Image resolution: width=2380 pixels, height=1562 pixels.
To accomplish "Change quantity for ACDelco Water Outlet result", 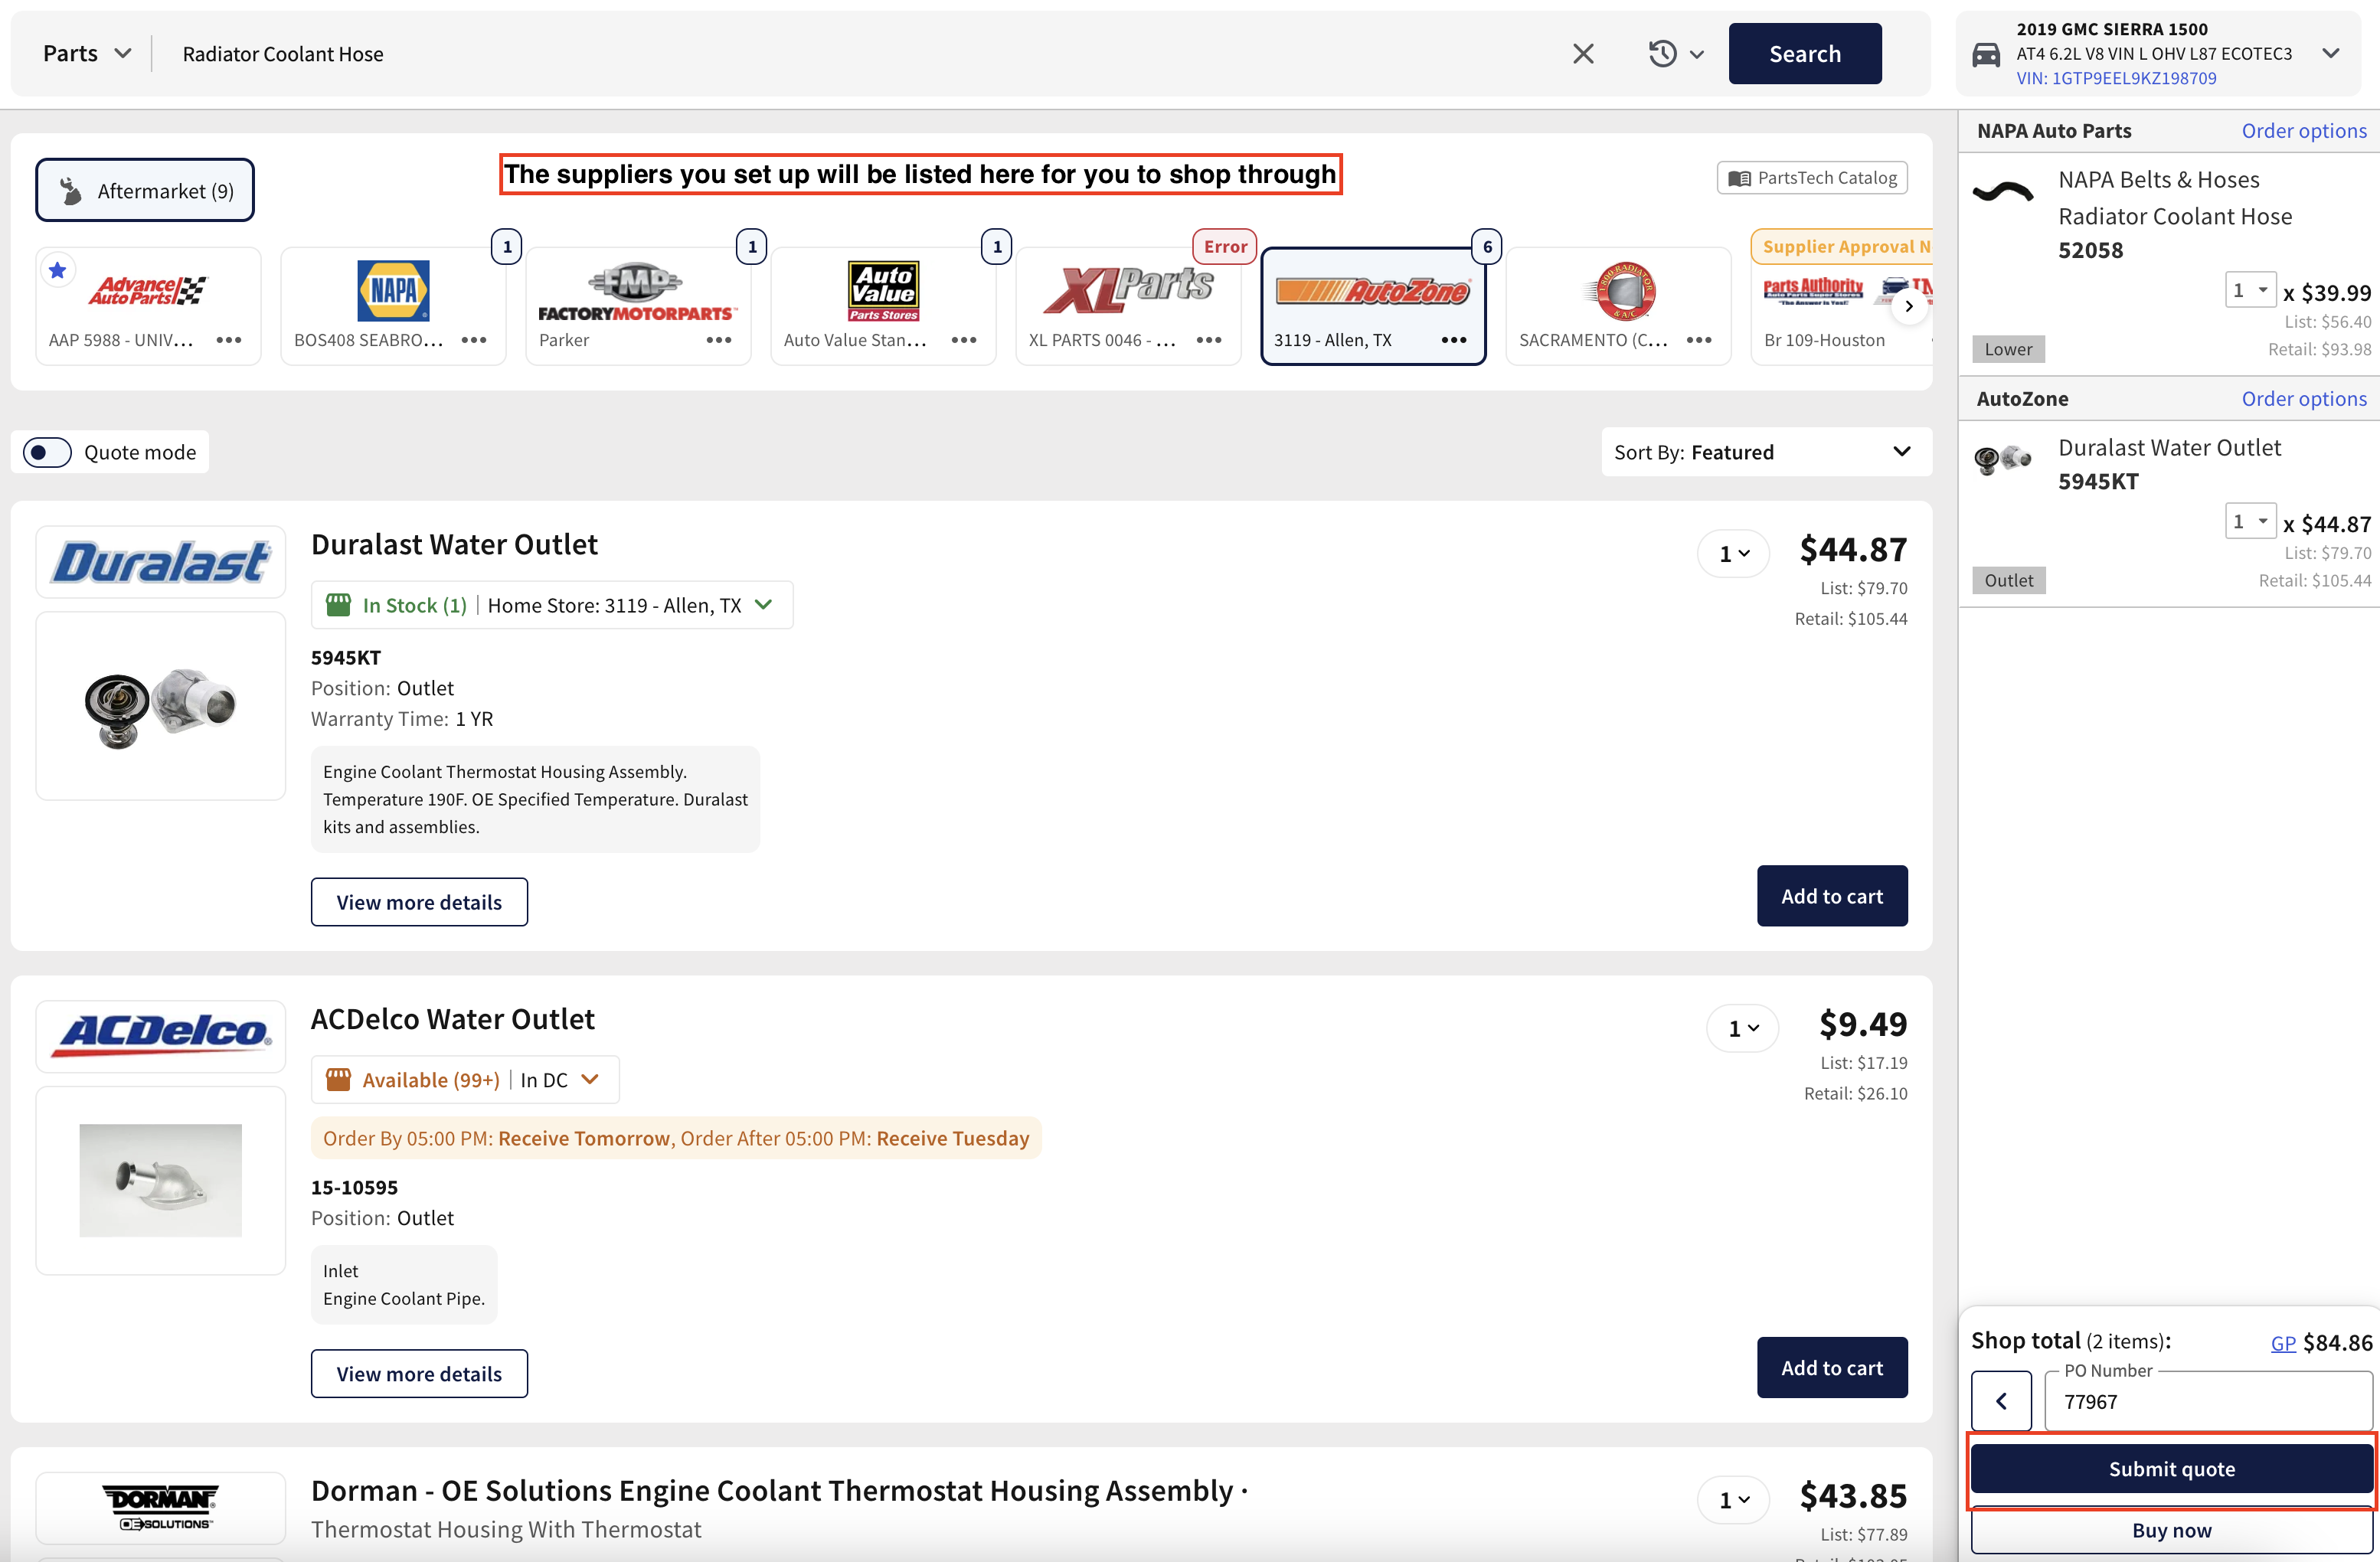I will pos(1742,1028).
